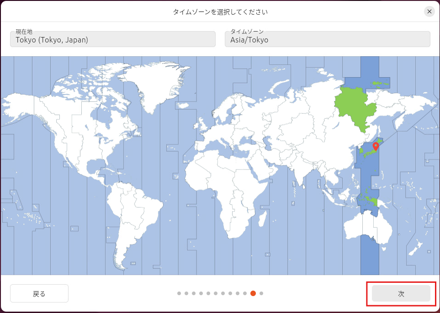Click the 現在地 location field showing Tokyo
The height and width of the screenshot is (313, 440).
[x=113, y=39]
